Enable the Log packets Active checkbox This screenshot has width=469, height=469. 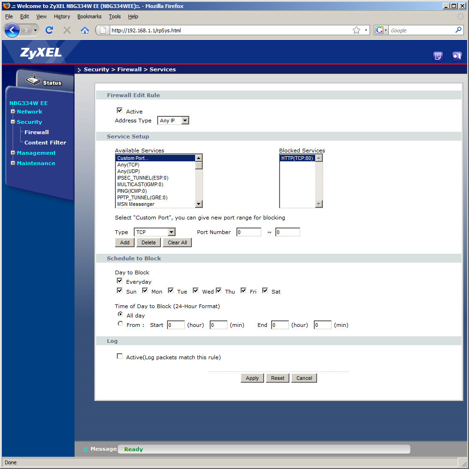point(120,356)
